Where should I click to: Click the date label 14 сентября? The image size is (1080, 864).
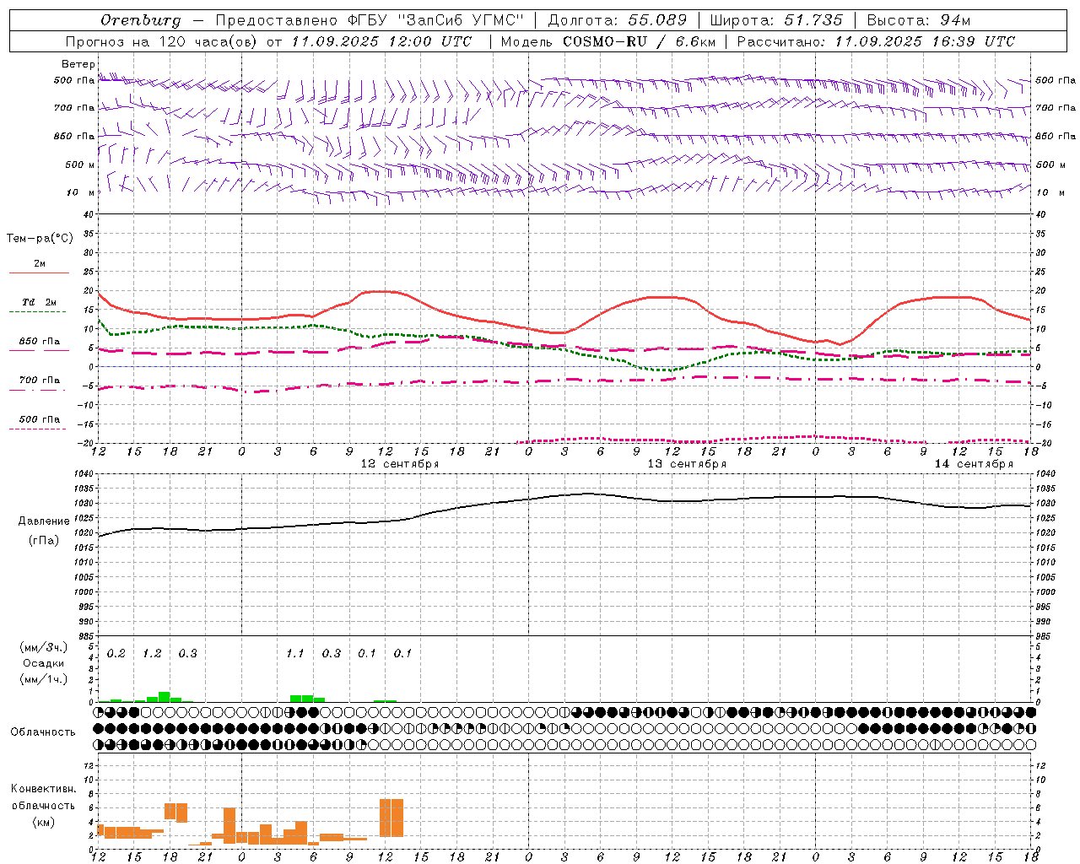[x=974, y=464]
